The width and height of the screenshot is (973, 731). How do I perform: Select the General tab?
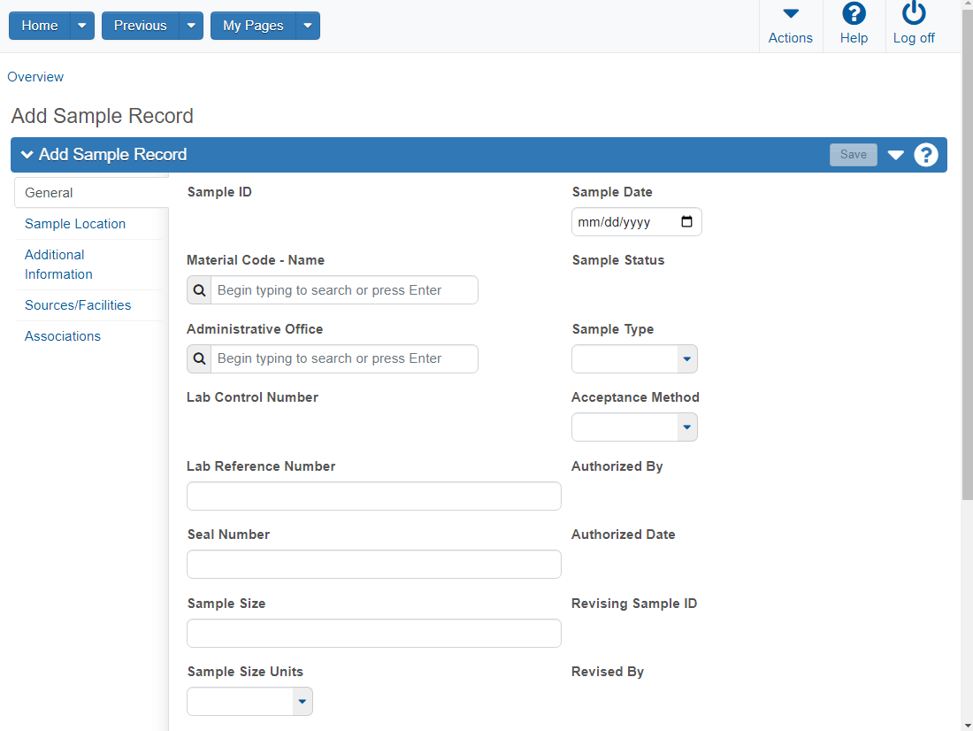[x=91, y=193]
